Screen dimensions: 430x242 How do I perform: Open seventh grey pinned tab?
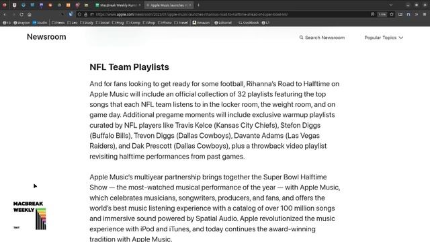[x=59, y=5]
